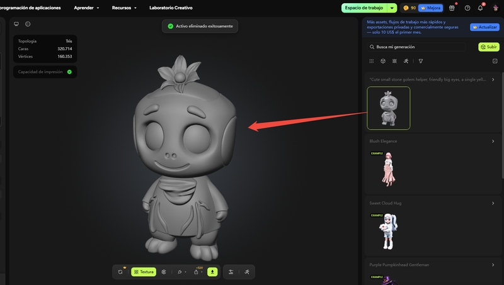This screenshot has width=504, height=285.
Task: Click the share/export icon with +$20 badge
Action: point(196,272)
